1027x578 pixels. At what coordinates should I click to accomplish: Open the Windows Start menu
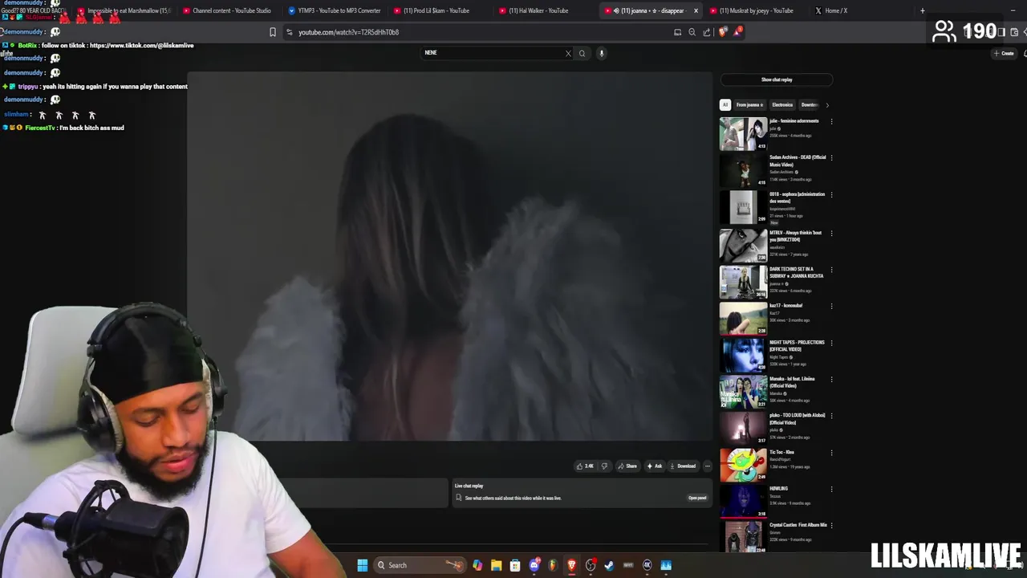click(363, 565)
